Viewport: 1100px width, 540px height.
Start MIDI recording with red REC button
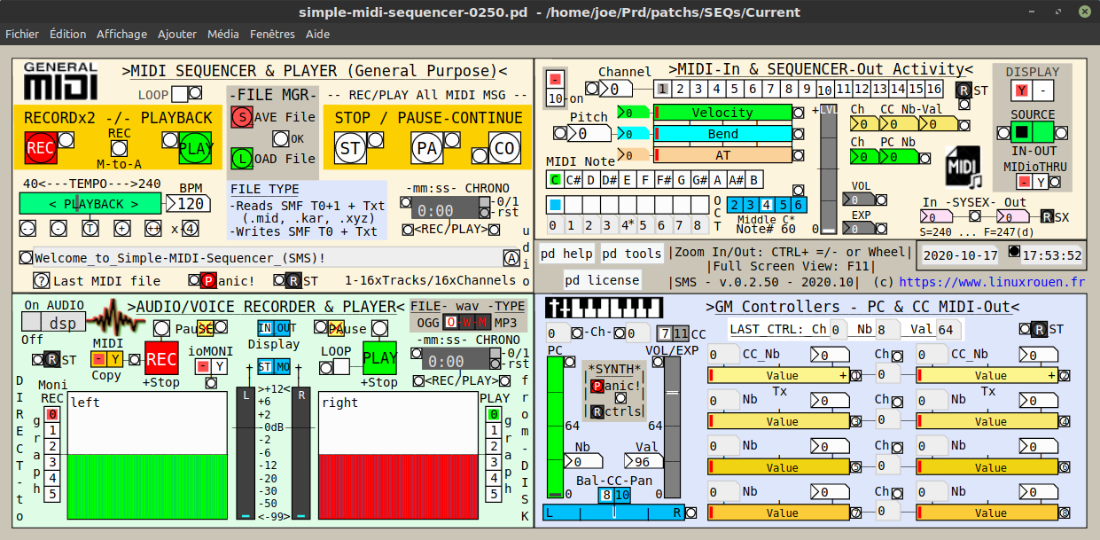pyautogui.click(x=40, y=148)
